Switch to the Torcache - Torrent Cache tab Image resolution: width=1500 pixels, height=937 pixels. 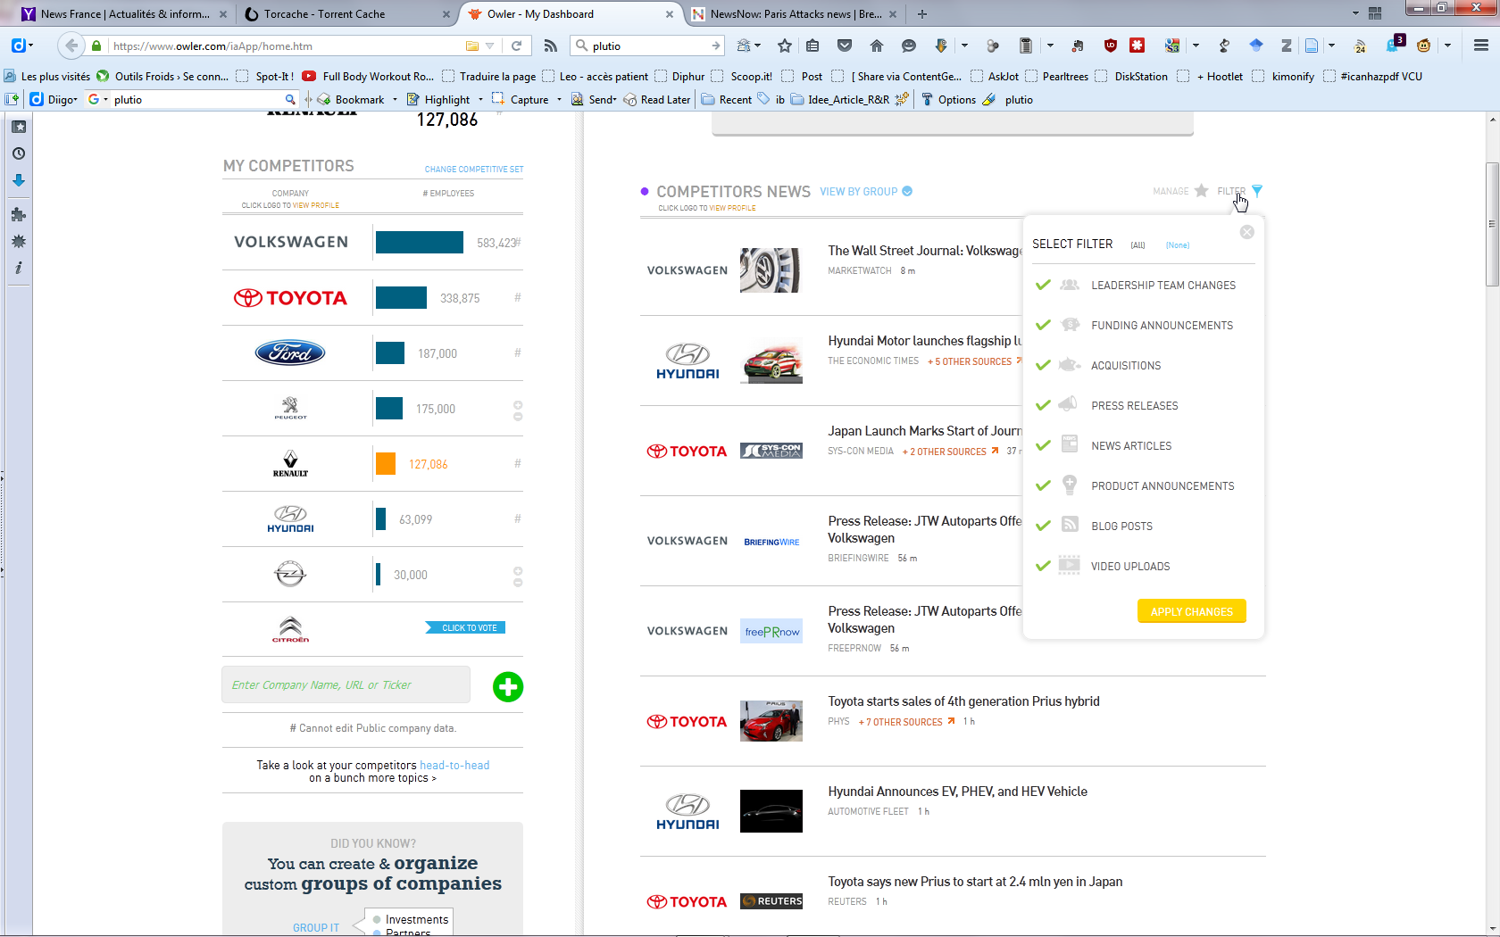347,14
